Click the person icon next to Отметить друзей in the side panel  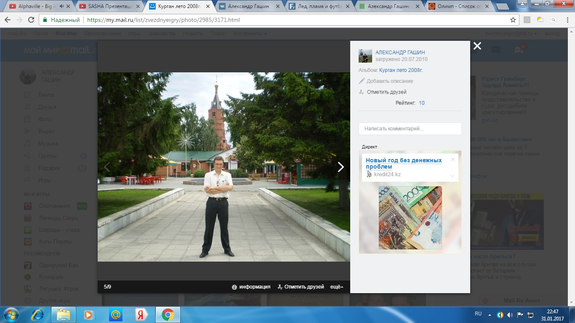[x=362, y=92]
